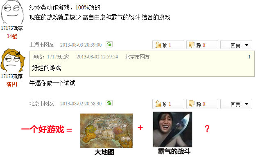
Task: Click the thumbs-down icon on the Shanghai user's comment
Action: coord(192,45)
